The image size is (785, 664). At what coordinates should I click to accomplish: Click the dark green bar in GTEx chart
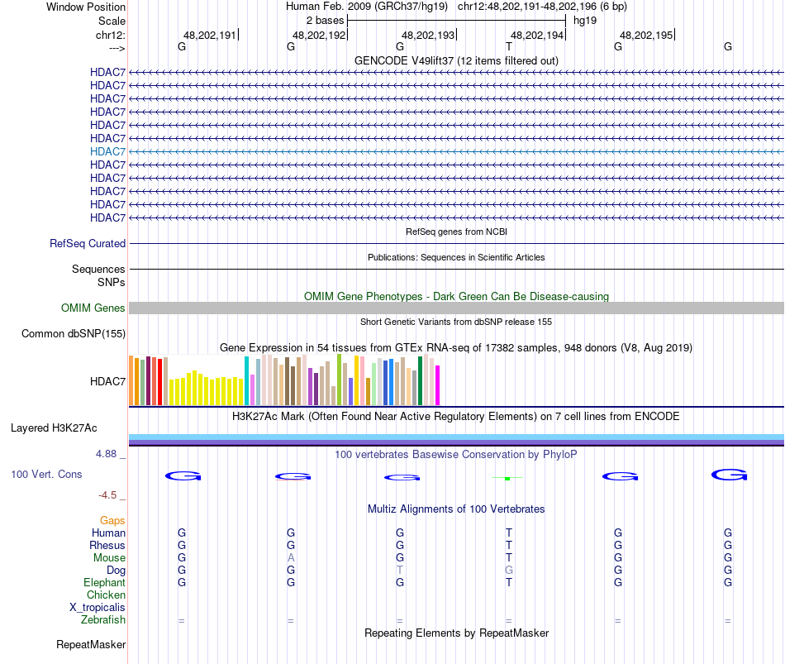[420, 381]
